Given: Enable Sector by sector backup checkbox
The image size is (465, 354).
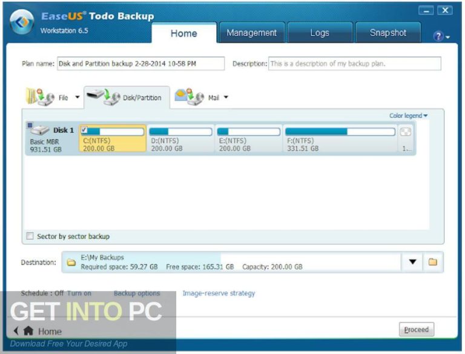Looking at the screenshot, I should click(30, 236).
